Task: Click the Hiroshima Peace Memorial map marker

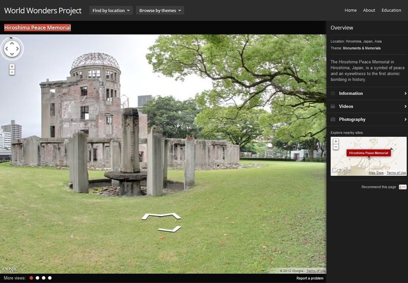Action: [x=368, y=153]
